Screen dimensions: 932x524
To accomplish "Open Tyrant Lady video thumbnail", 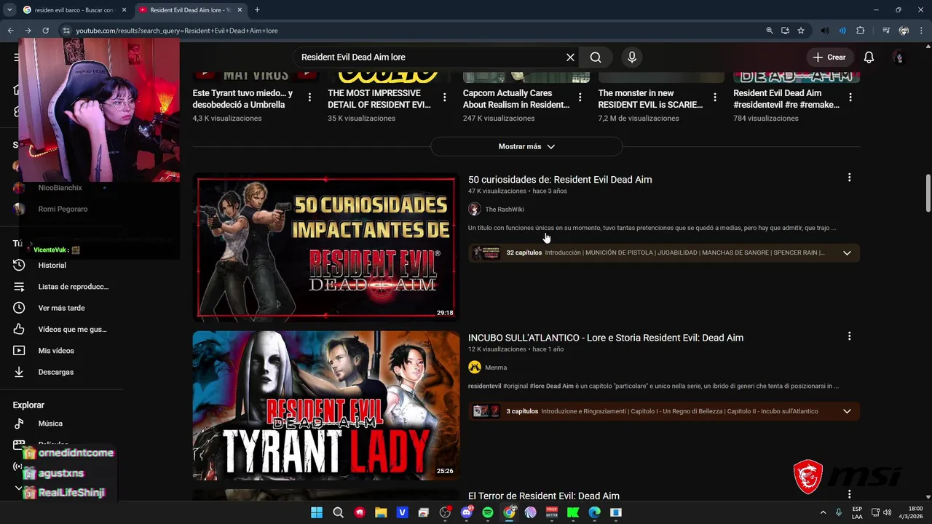I will point(326,405).
